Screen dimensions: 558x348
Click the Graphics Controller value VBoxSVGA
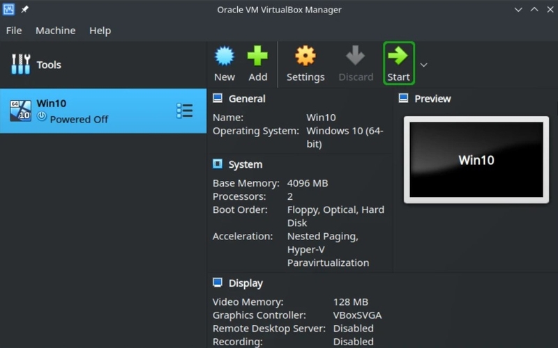tap(357, 315)
